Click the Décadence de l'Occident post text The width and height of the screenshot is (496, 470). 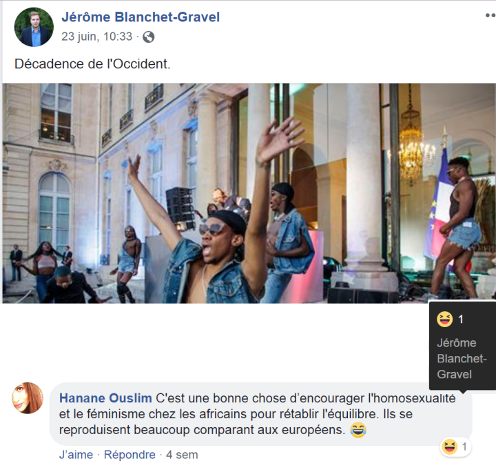click(92, 64)
